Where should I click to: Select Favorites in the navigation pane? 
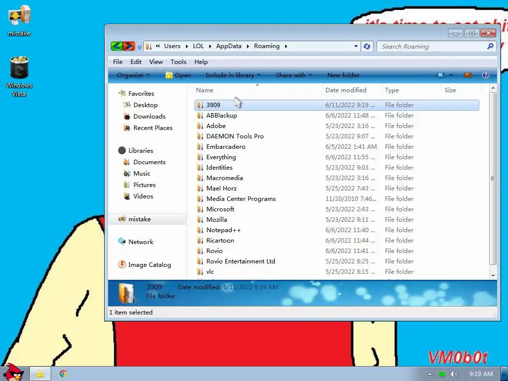click(141, 94)
